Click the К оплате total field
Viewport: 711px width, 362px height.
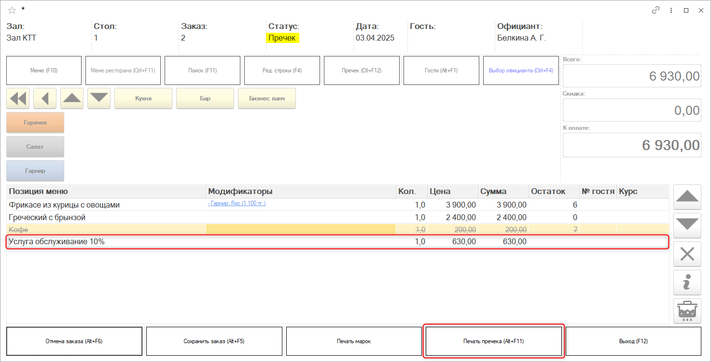632,145
